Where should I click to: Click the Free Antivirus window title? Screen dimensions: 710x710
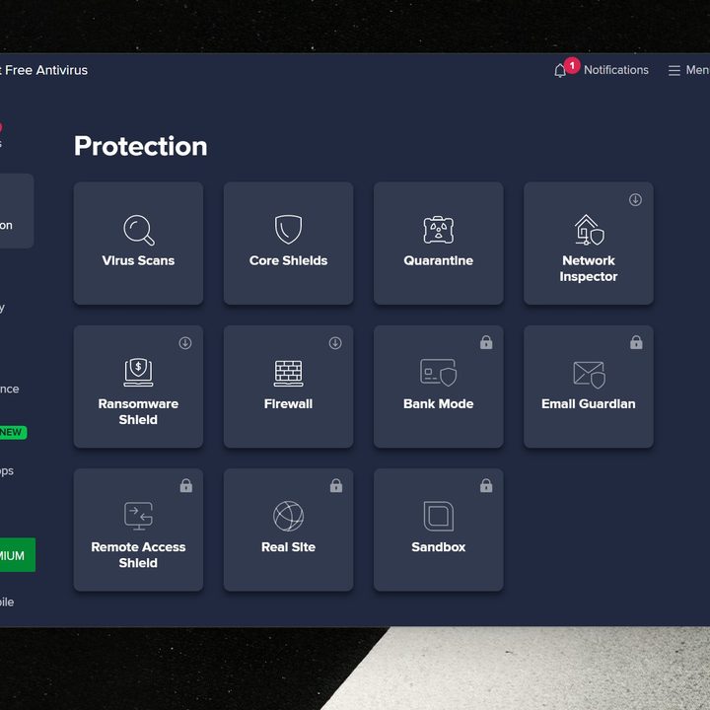click(44, 70)
